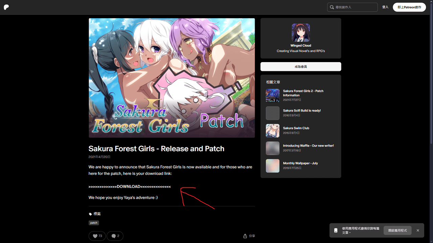Click the 分享 share label
Image resolution: width=433 pixels, height=243 pixels.
coord(252,236)
